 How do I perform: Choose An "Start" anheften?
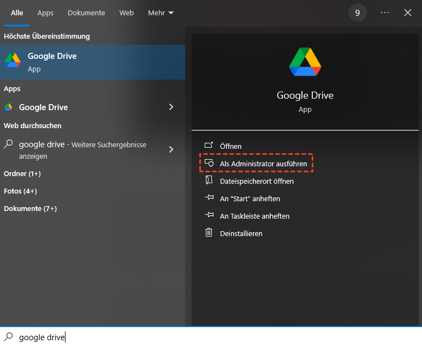point(250,198)
